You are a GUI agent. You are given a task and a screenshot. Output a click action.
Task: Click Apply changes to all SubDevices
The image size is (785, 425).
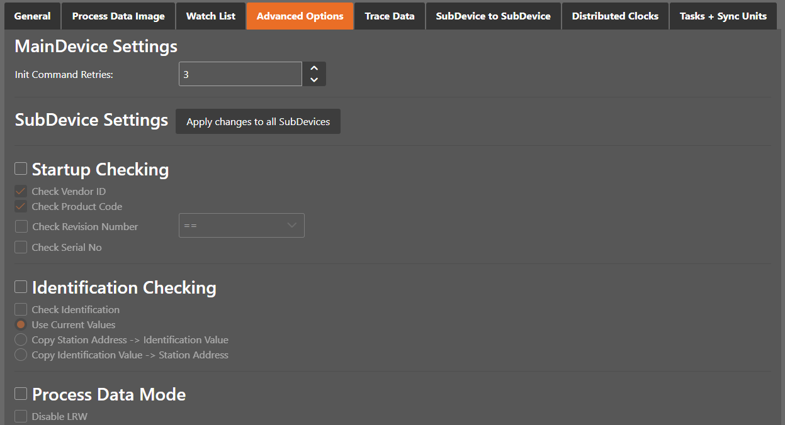tap(258, 121)
